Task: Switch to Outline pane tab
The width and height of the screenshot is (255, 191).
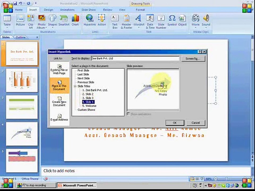Action: tap(20, 37)
